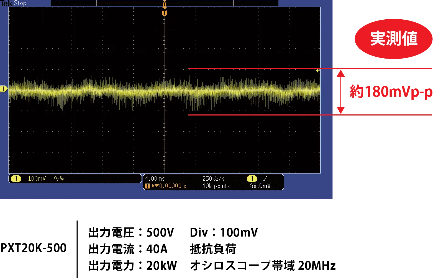Click the yellow trigger level arrow
Screen dimensions: 433x278
318,71
